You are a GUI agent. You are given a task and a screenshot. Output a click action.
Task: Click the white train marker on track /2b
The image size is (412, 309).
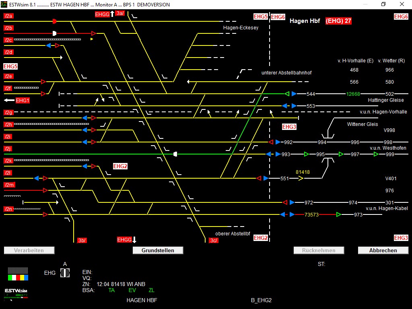[54, 33]
